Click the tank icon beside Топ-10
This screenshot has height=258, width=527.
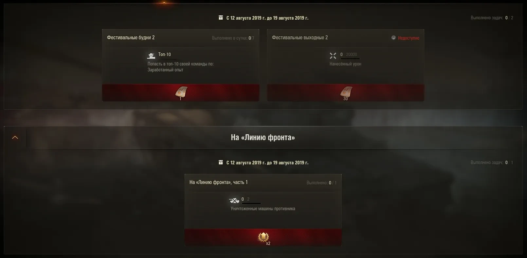pos(151,55)
